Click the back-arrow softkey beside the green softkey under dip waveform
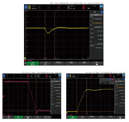Screen dimensions: 129x122 pyautogui.click(x=25, y=63)
